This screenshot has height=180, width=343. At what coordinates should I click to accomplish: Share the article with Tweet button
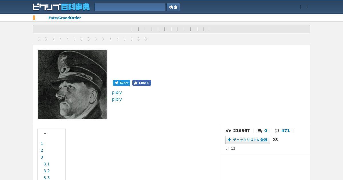121,83
